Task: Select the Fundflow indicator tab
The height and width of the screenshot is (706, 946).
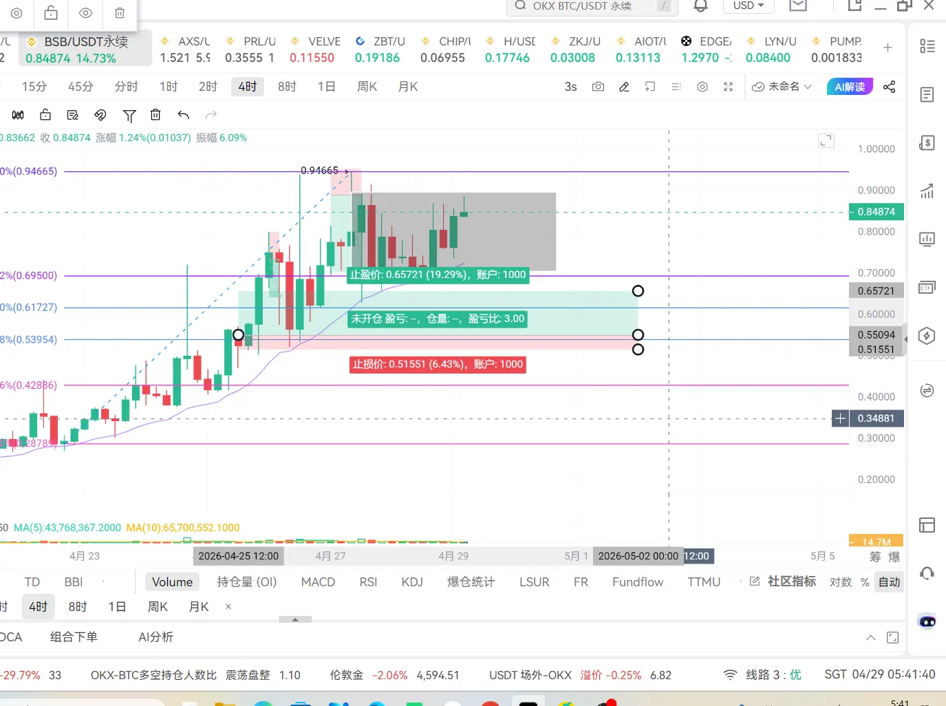Action: 638,582
